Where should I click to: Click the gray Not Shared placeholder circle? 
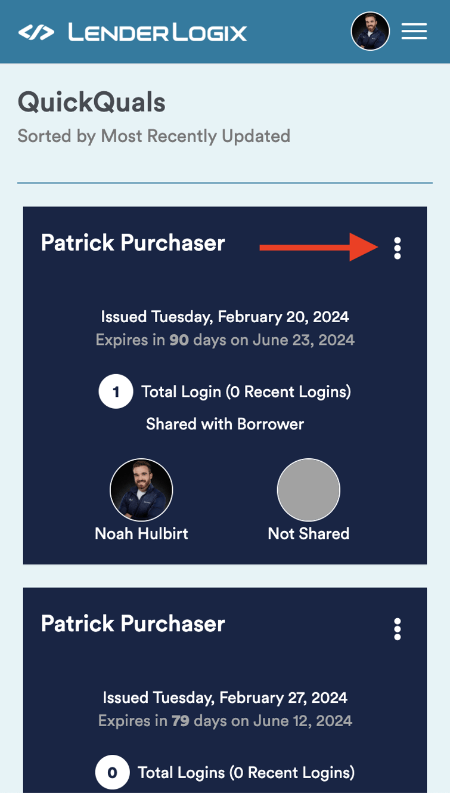pyautogui.click(x=308, y=490)
